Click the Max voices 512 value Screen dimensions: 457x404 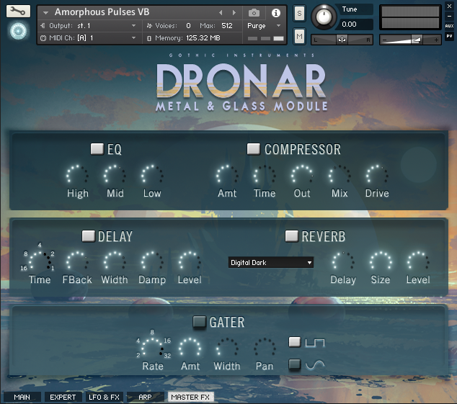click(227, 26)
